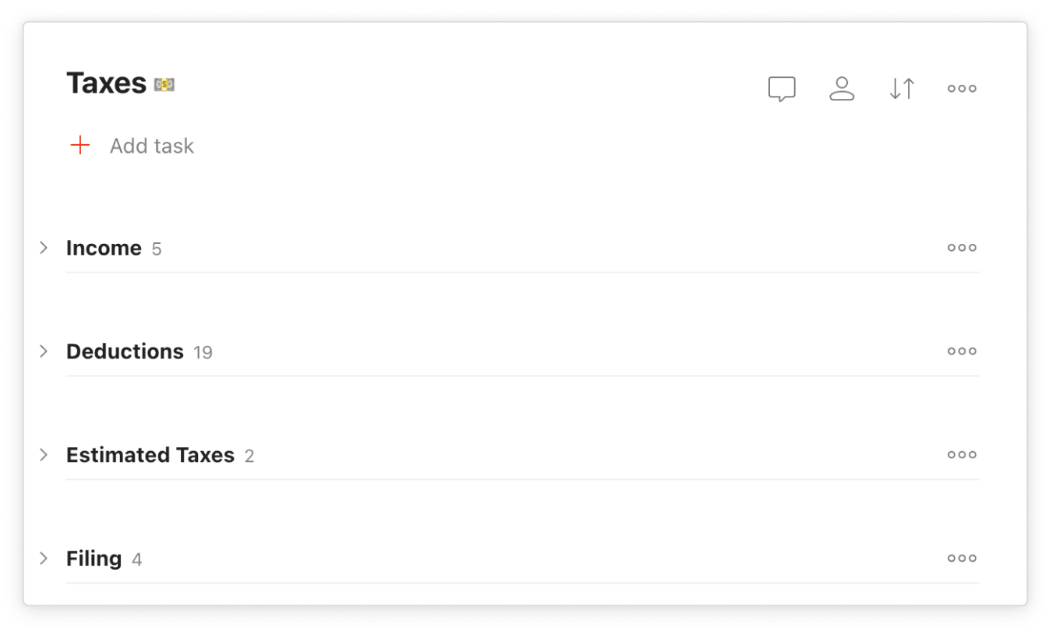This screenshot has height=628, width=1049.
Task: Open the project comments icon
Action: 782,88
